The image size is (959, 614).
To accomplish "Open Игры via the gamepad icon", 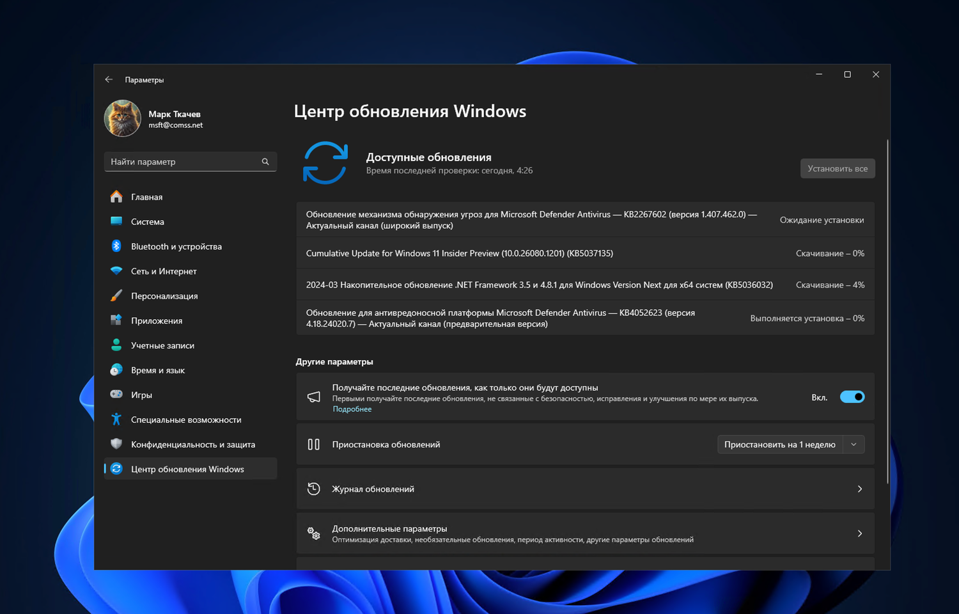I will coord(116,395).
